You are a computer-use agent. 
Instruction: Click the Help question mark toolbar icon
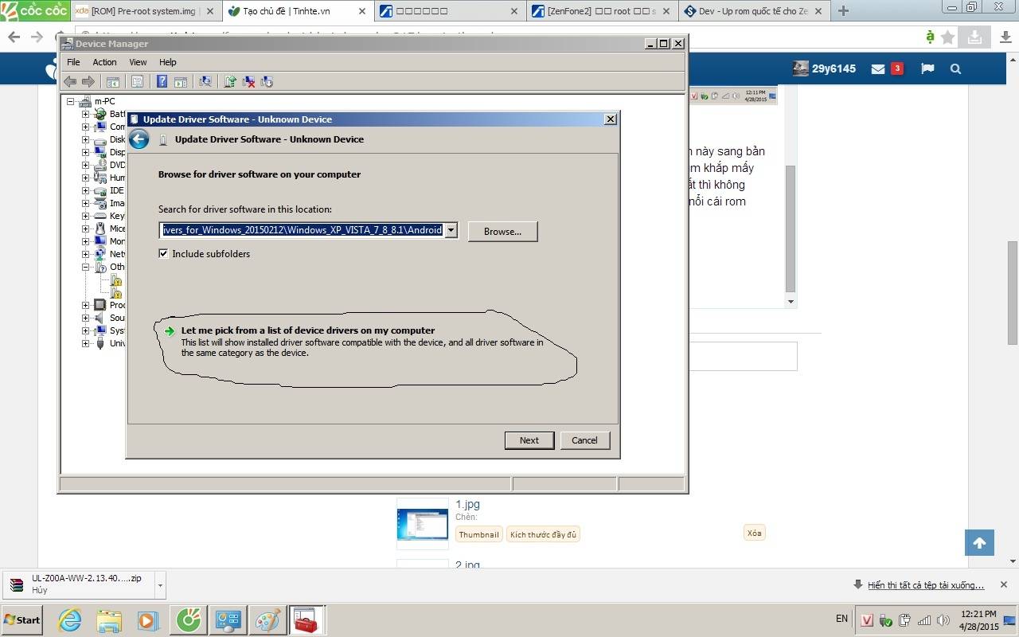(162, 81)
